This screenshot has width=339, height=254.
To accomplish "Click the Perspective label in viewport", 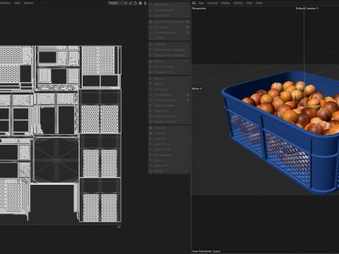I will 199,8.
